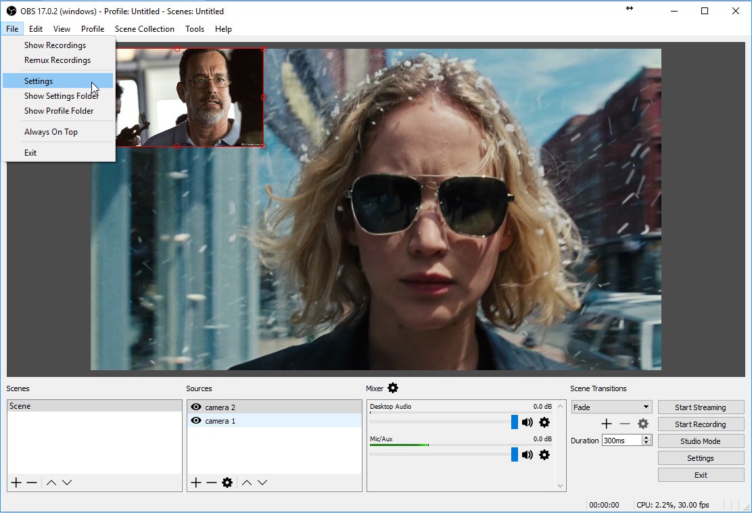Choose Show Recordings from File menu
This screenshot has width=752, height=513.
58,45
